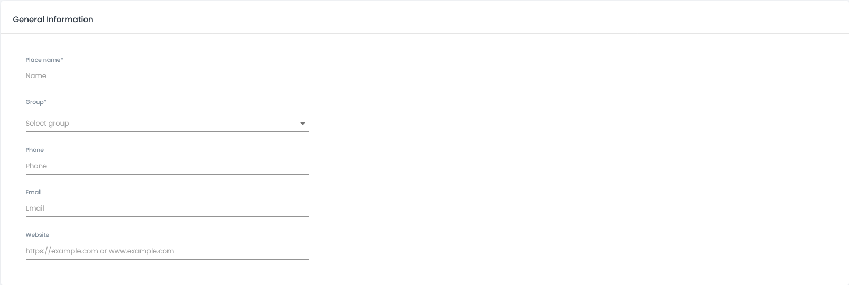Click the underline beneath the Group selector
The height and width of the screenshot is (285, 849).
tap(167, 131)
